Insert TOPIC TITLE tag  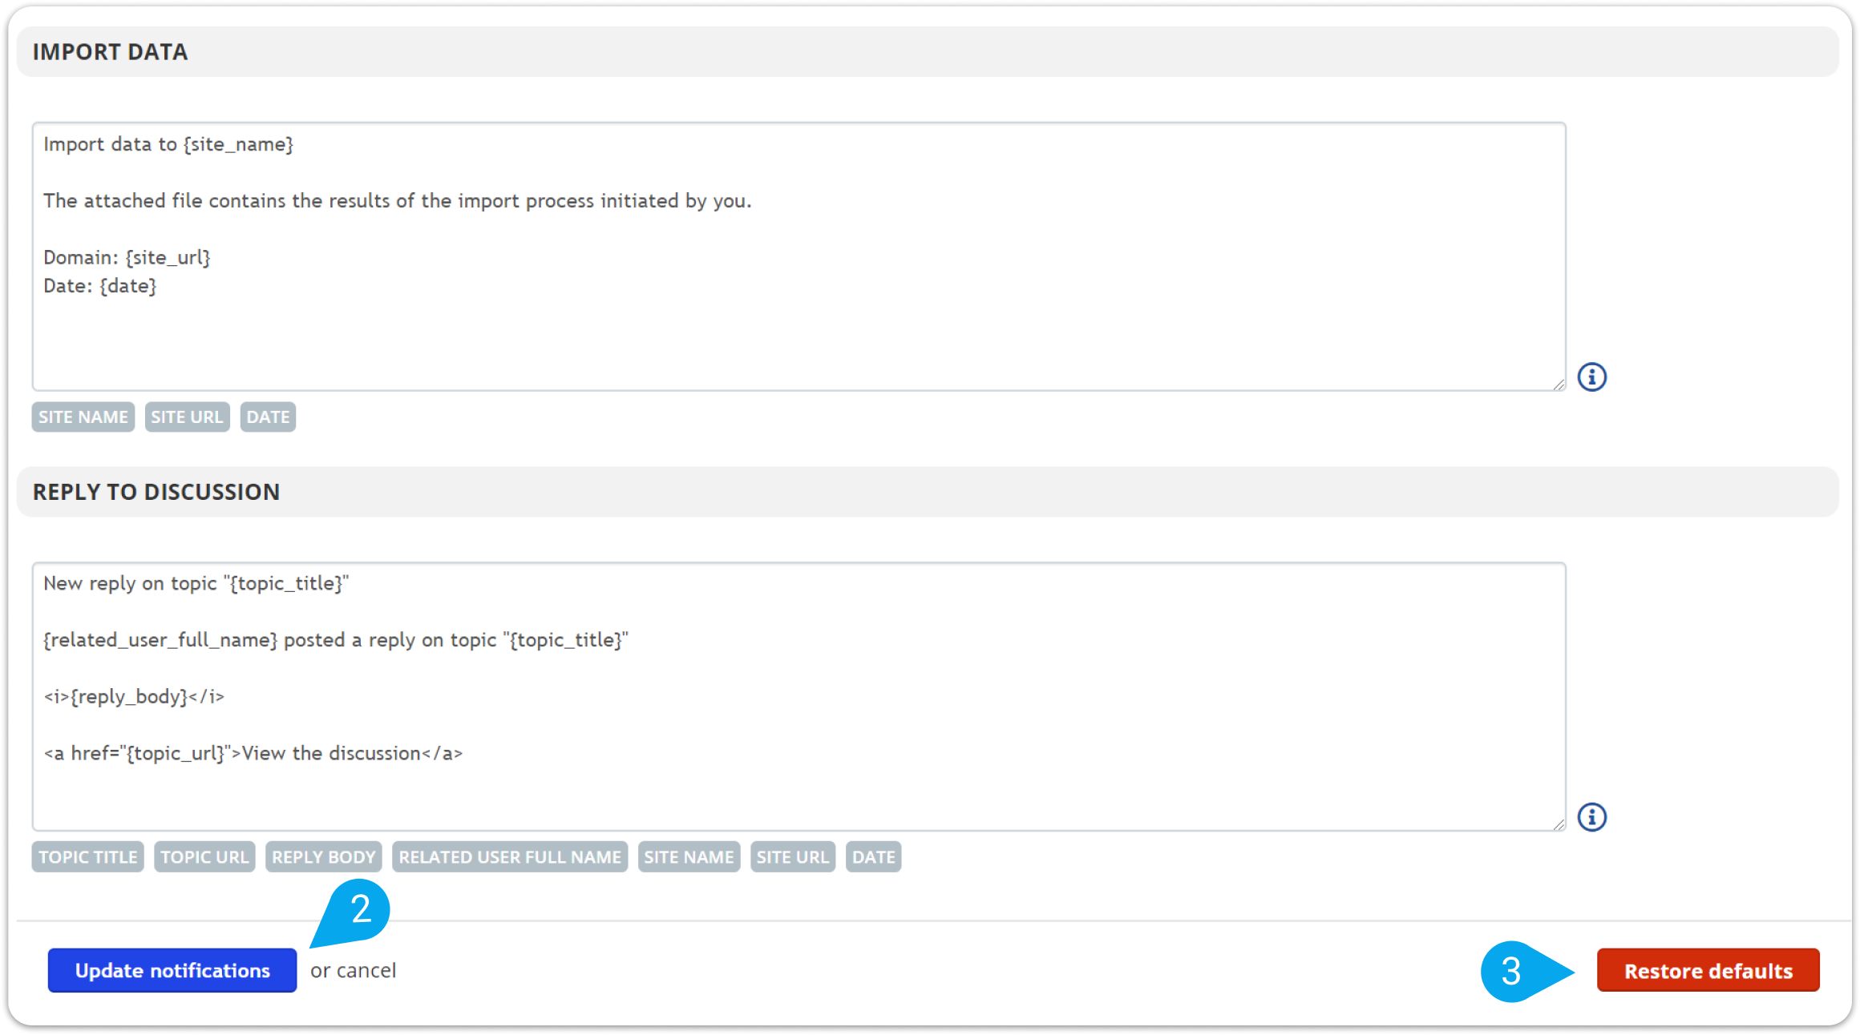88,857
